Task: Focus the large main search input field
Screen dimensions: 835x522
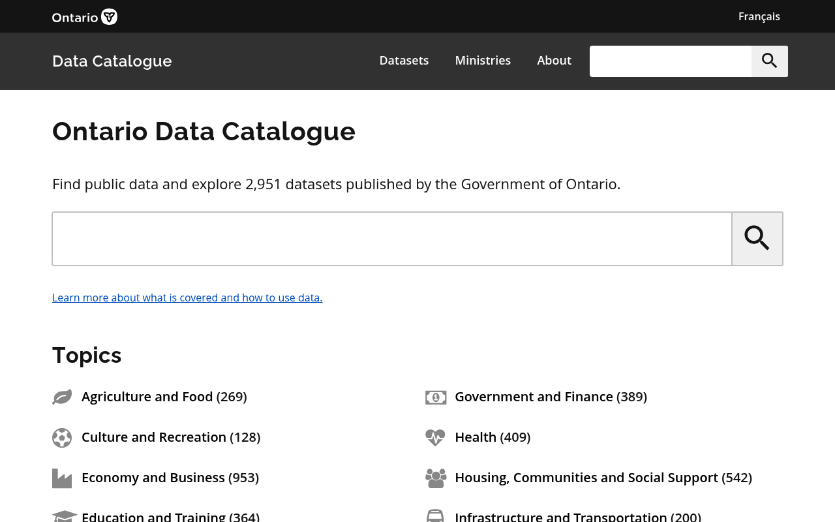Action: coord(392,239)
